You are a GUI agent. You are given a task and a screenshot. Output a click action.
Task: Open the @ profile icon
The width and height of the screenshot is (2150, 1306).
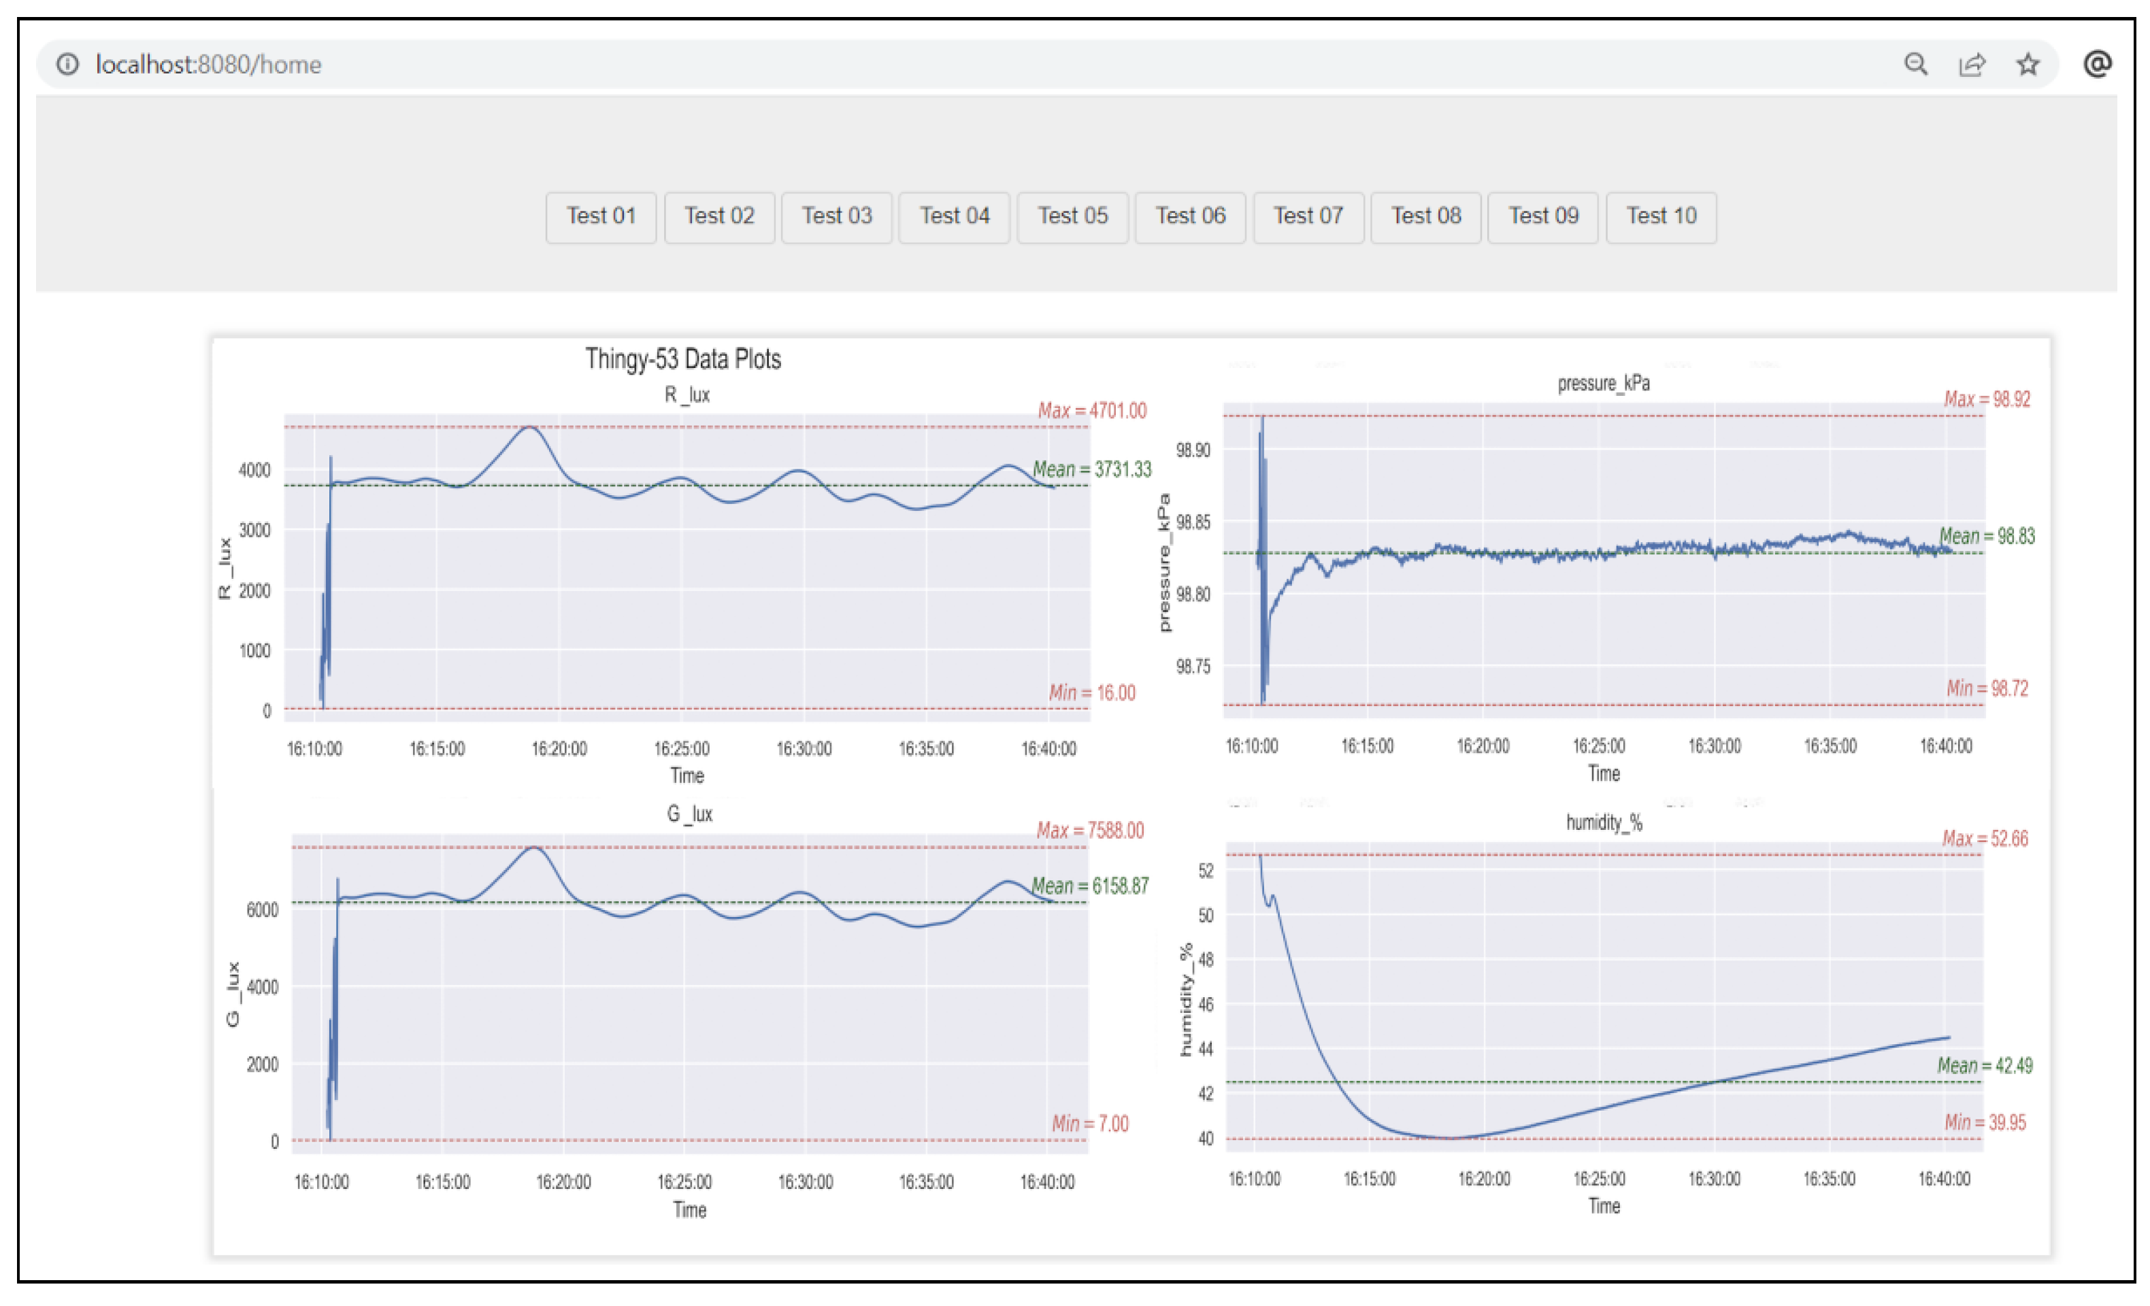[x=2097, y=64]
